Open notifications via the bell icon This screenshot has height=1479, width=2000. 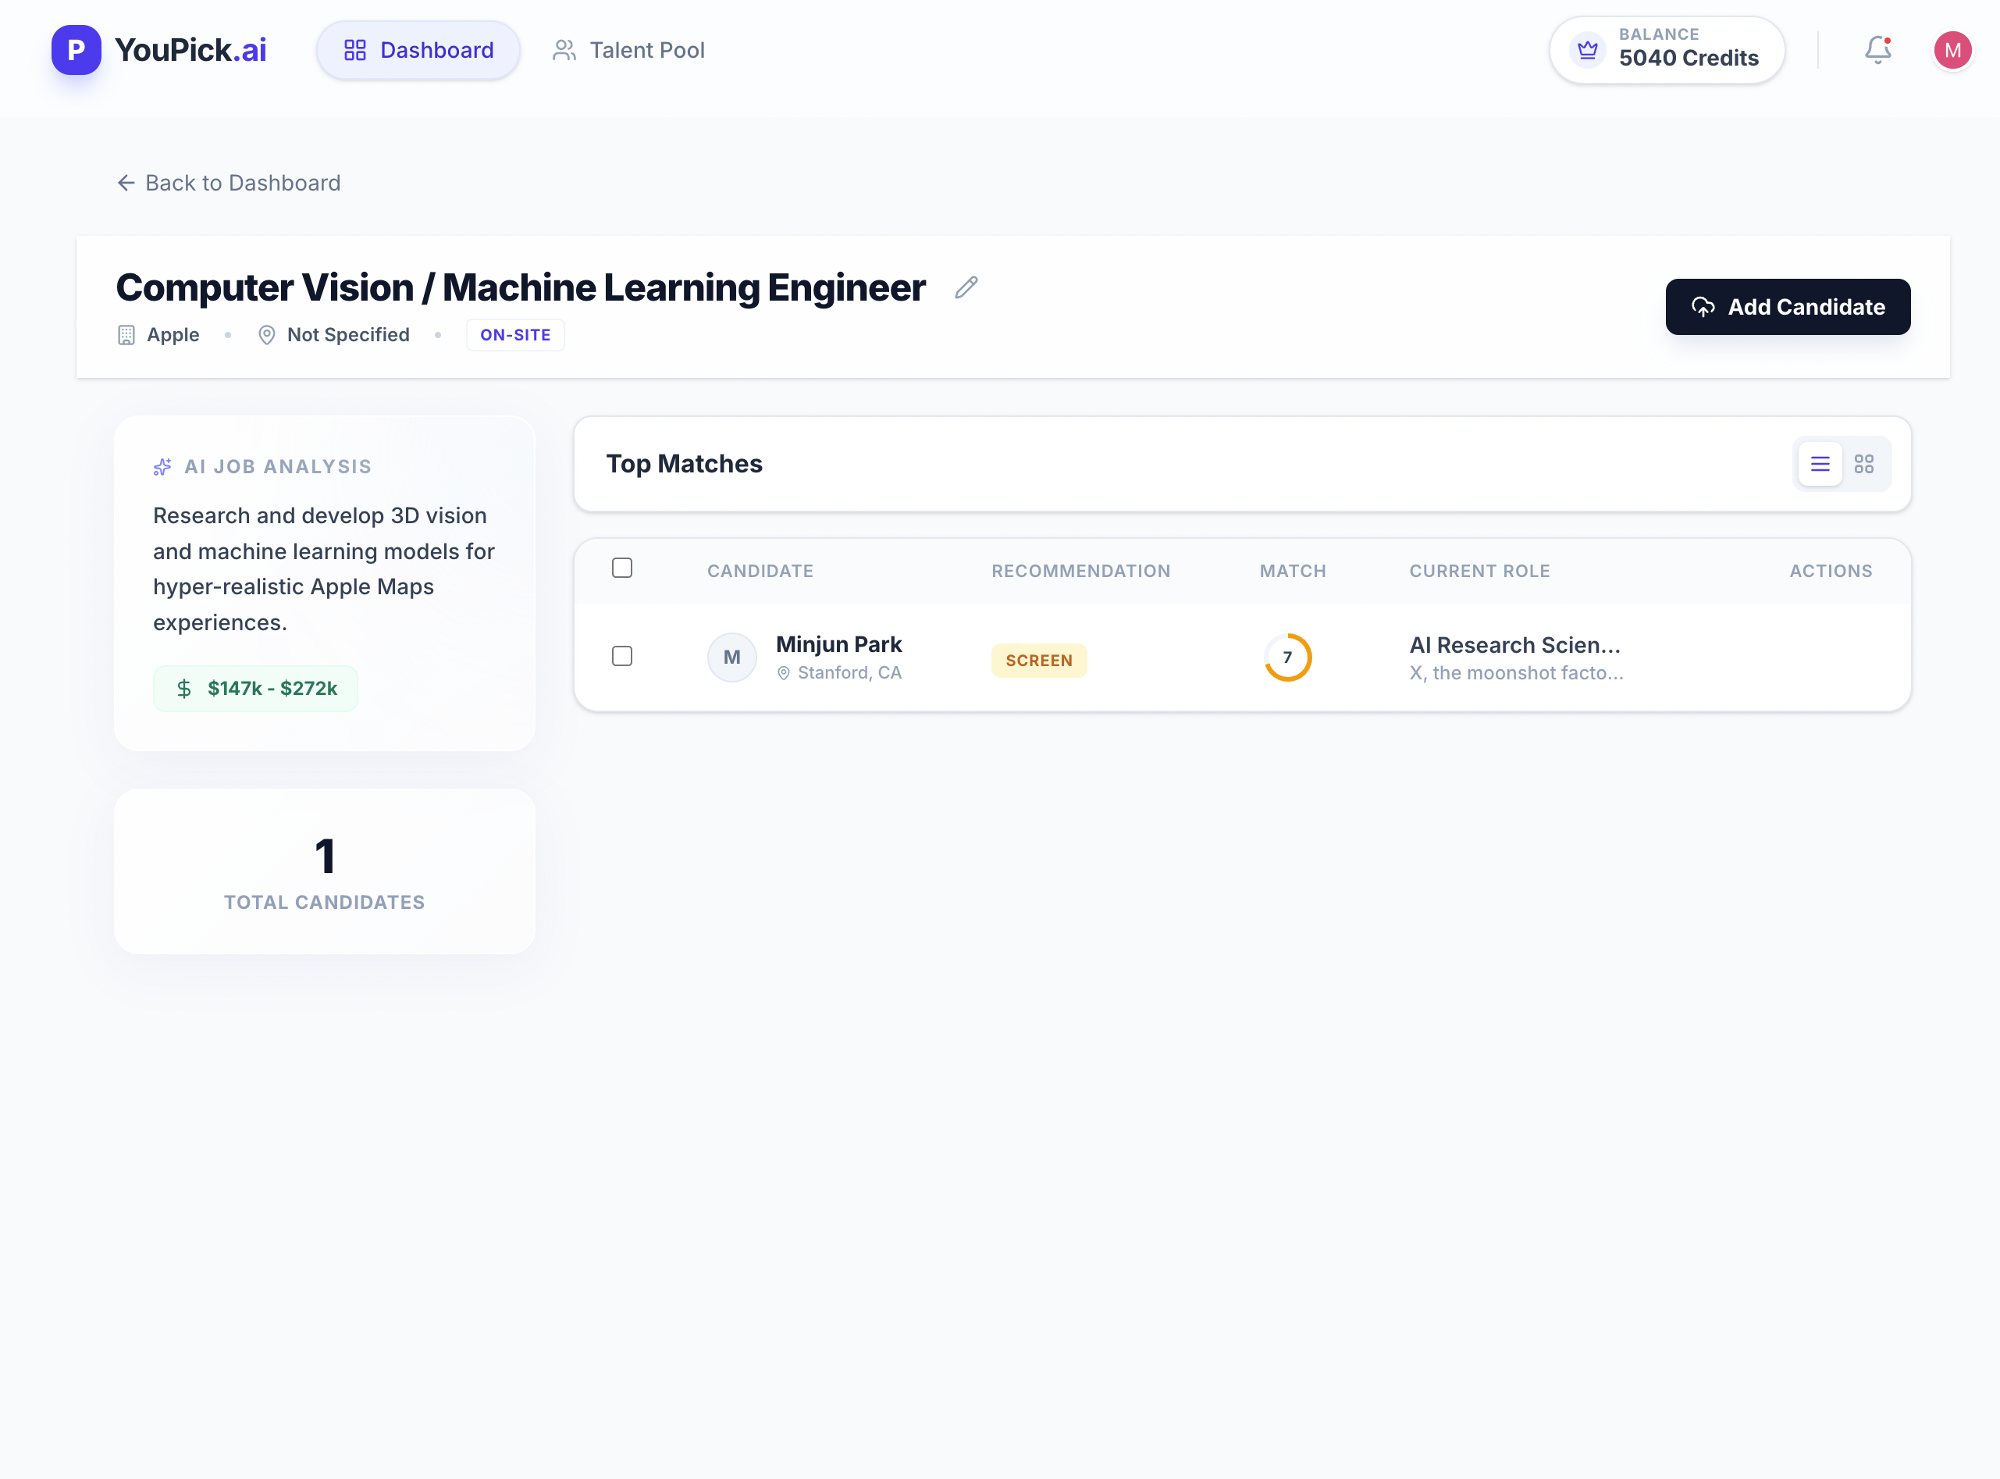click(x=1877, y=50)
